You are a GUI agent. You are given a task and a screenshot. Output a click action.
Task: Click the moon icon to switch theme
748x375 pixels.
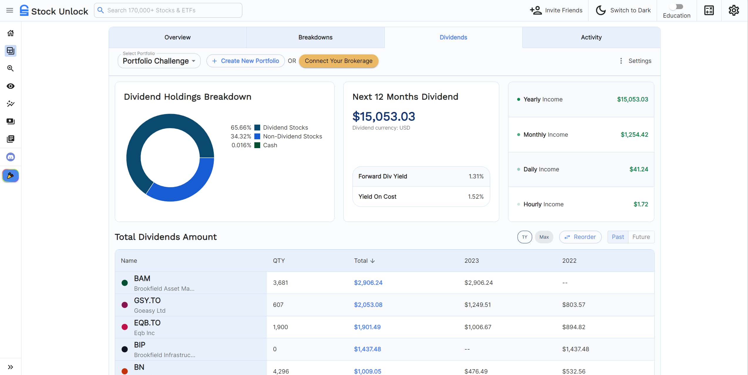click(601, 10)
